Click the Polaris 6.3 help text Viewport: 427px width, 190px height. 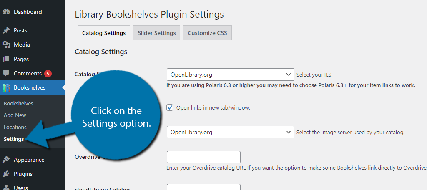point(291,85)
